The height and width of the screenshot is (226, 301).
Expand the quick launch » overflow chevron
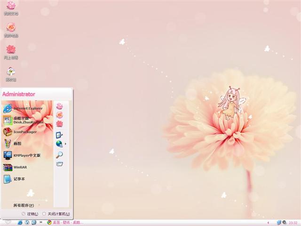pos(41,222)
